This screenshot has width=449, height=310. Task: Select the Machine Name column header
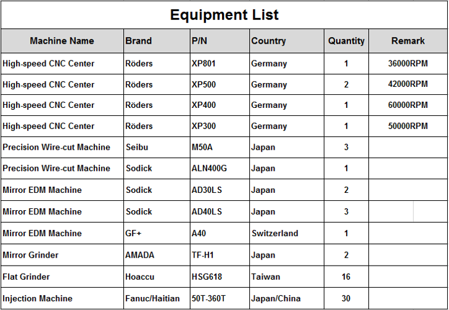point(62,41)
